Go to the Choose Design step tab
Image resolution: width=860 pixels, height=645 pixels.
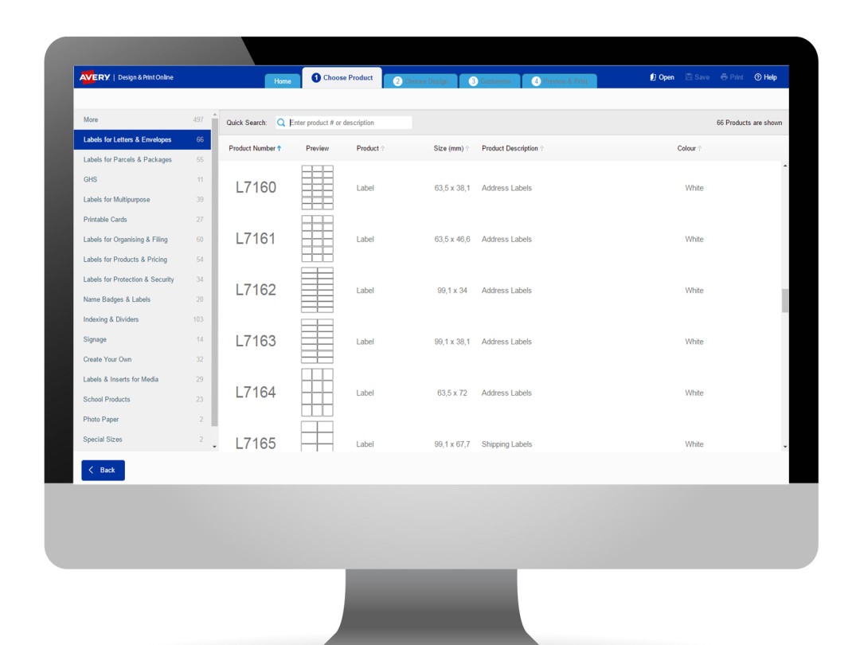[420, 80]
